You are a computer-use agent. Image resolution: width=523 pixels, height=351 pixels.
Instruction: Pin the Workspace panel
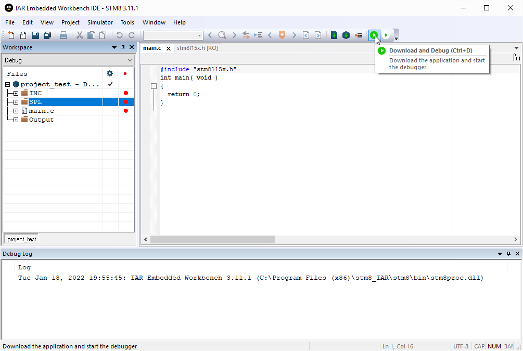coord(123,47)
